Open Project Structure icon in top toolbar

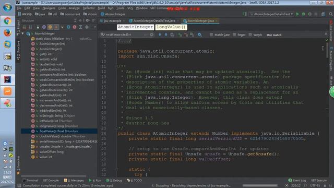pos(324,14)
